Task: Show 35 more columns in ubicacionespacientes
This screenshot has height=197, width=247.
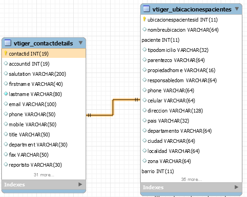Action: (x=191, y=180)
